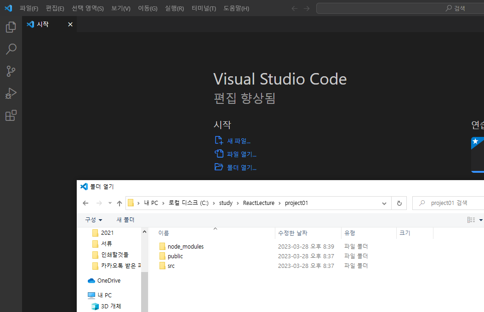Open the 터미널(T) menu
This screenshot has width=484, height=312.
coord(204,8)
